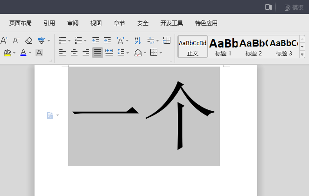Expand the phonetic guide dropdown arrow

point(49,41)
